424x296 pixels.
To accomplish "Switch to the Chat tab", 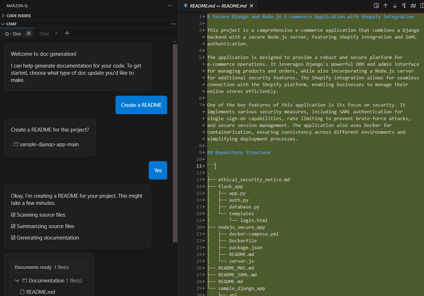I will (44, 34).
